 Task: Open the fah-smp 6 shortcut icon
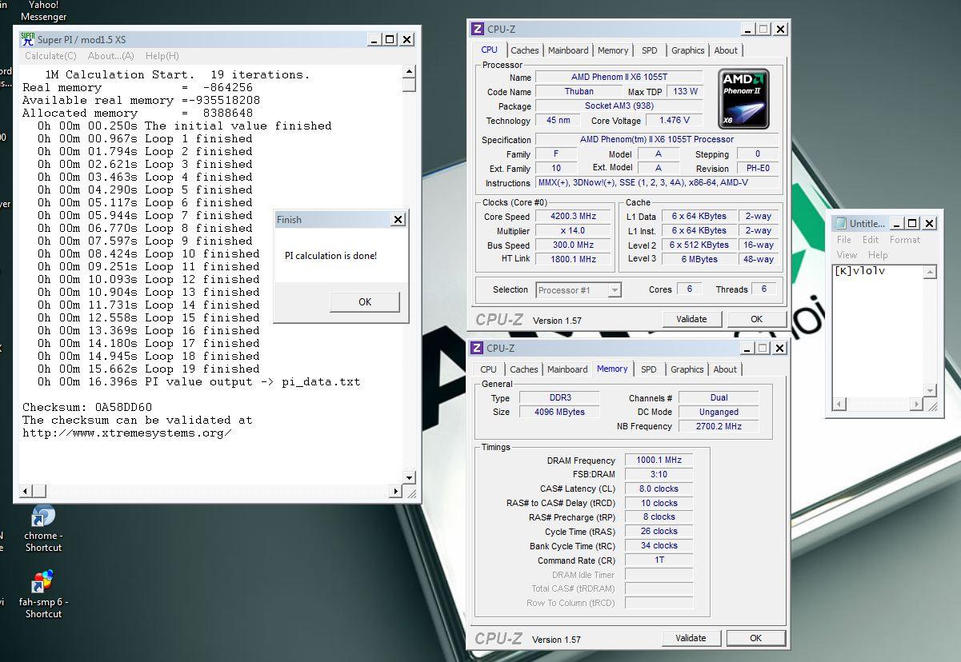[43, 594]
